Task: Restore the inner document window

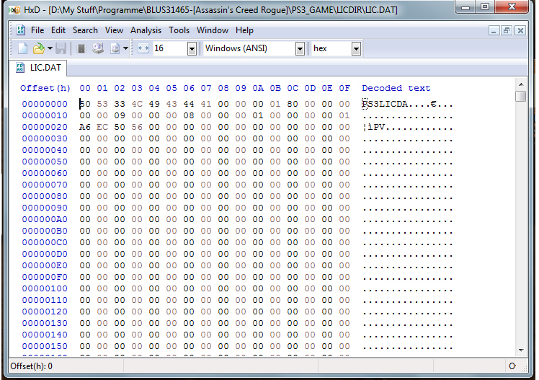Action: click(507, 30)
